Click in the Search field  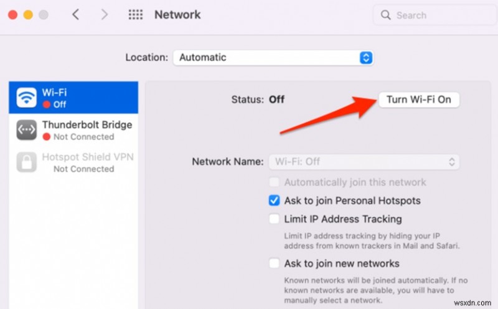pos(435,15)
